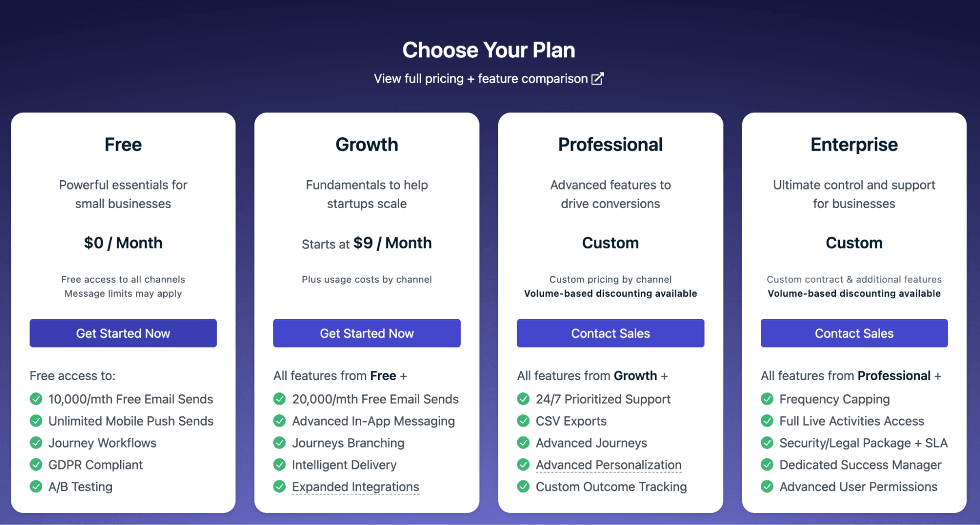Click the check icon next to Frequency Capping
980x525 pixels.
767,399
